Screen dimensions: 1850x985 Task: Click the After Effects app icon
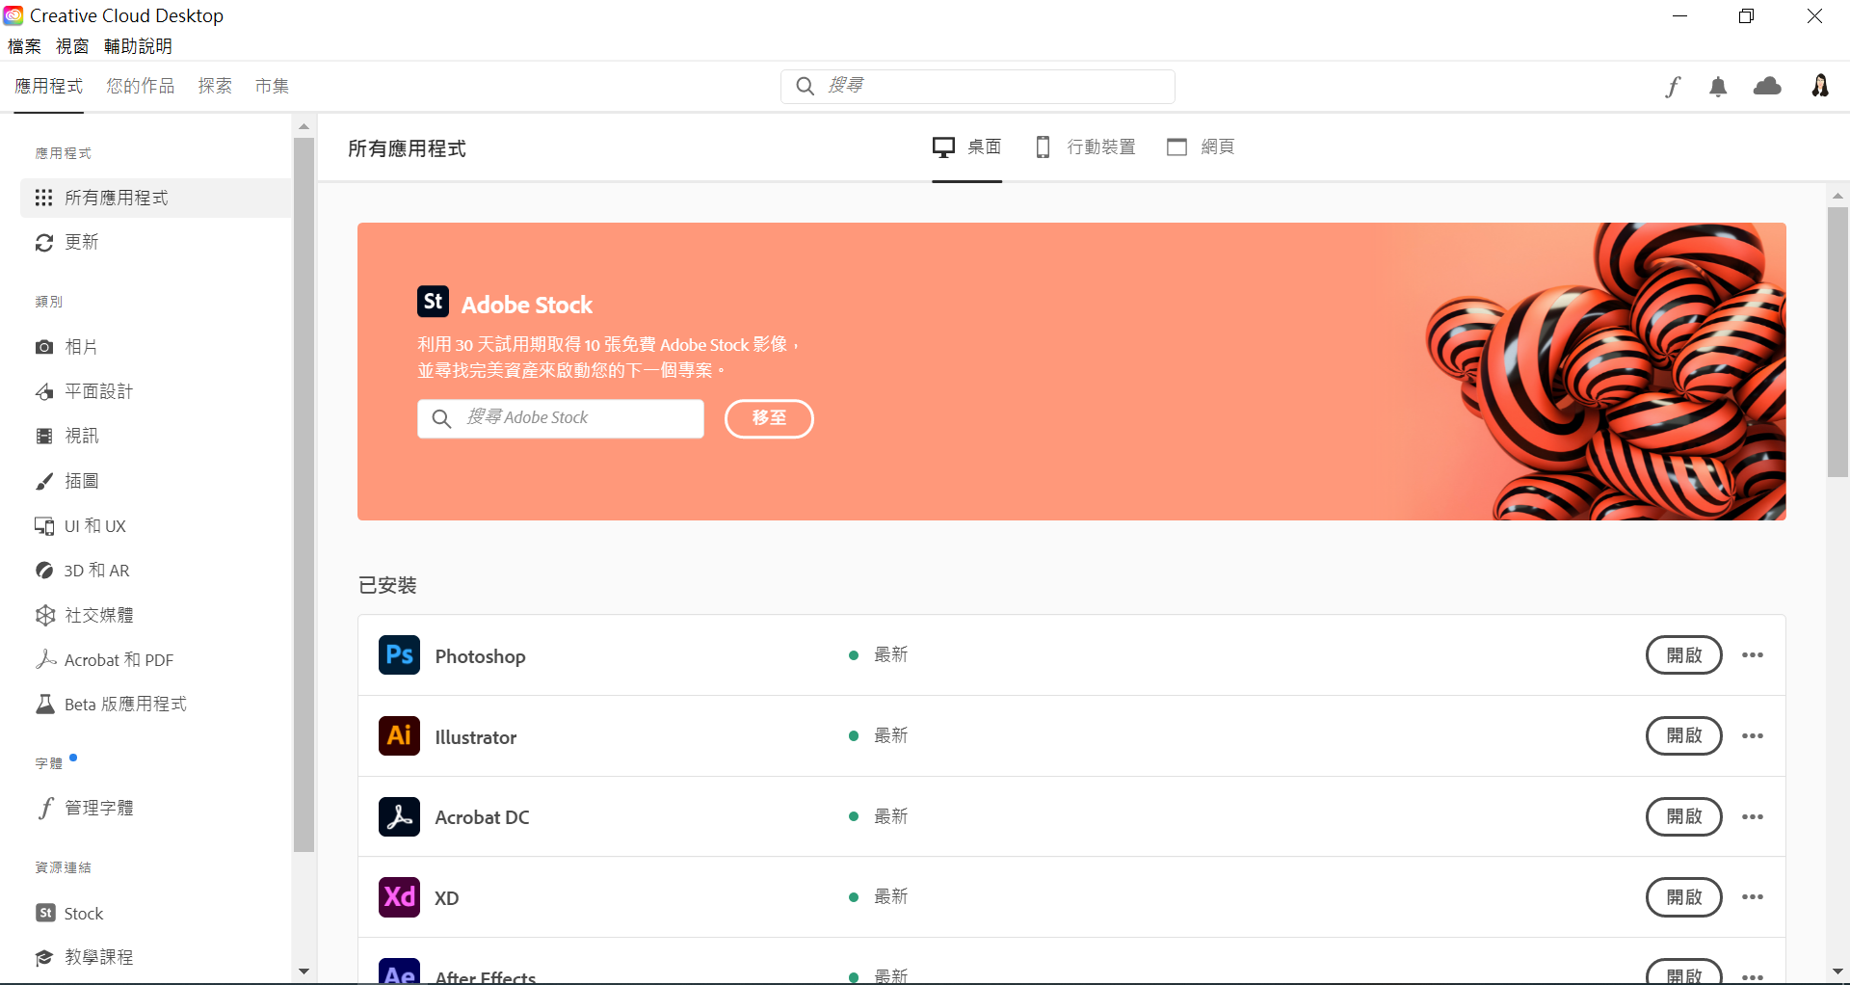tap(399, 972)
